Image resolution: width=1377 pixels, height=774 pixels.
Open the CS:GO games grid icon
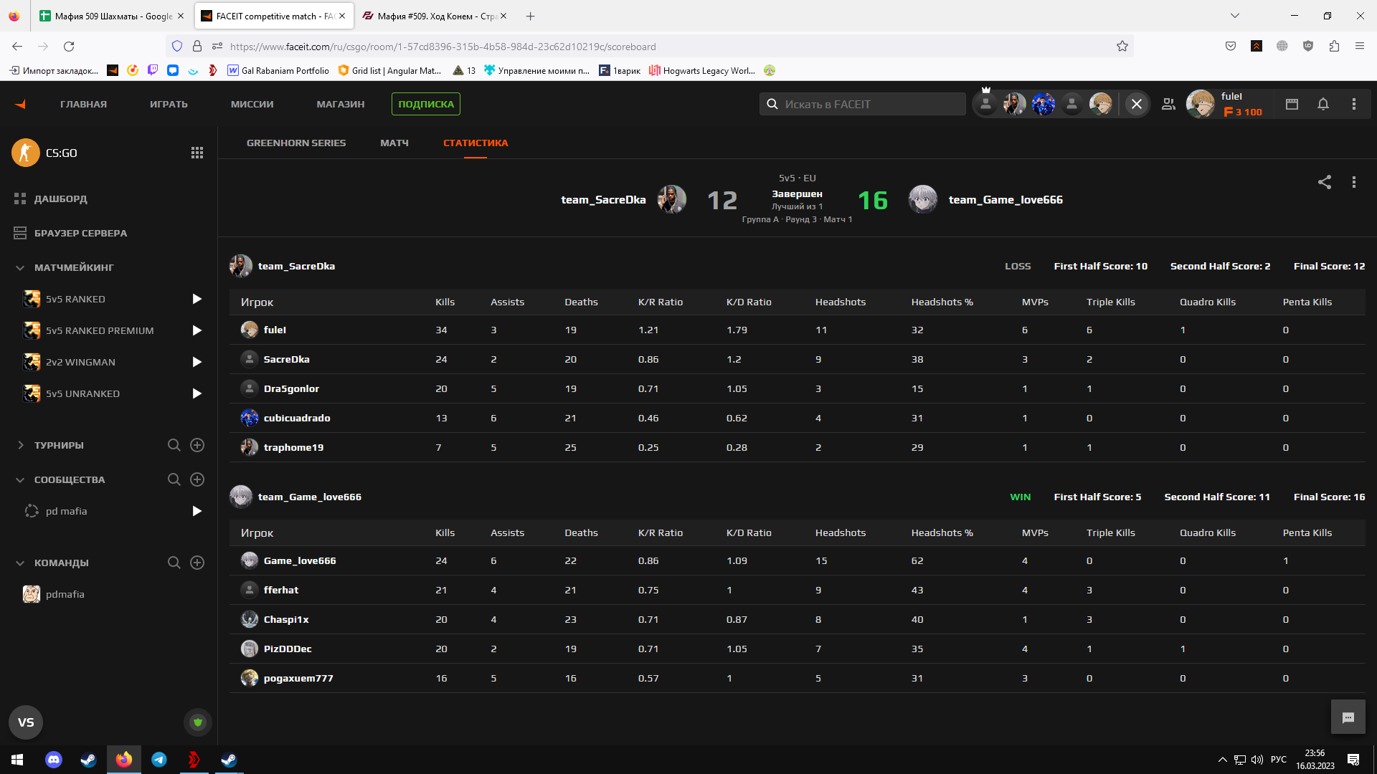(197, 153)
